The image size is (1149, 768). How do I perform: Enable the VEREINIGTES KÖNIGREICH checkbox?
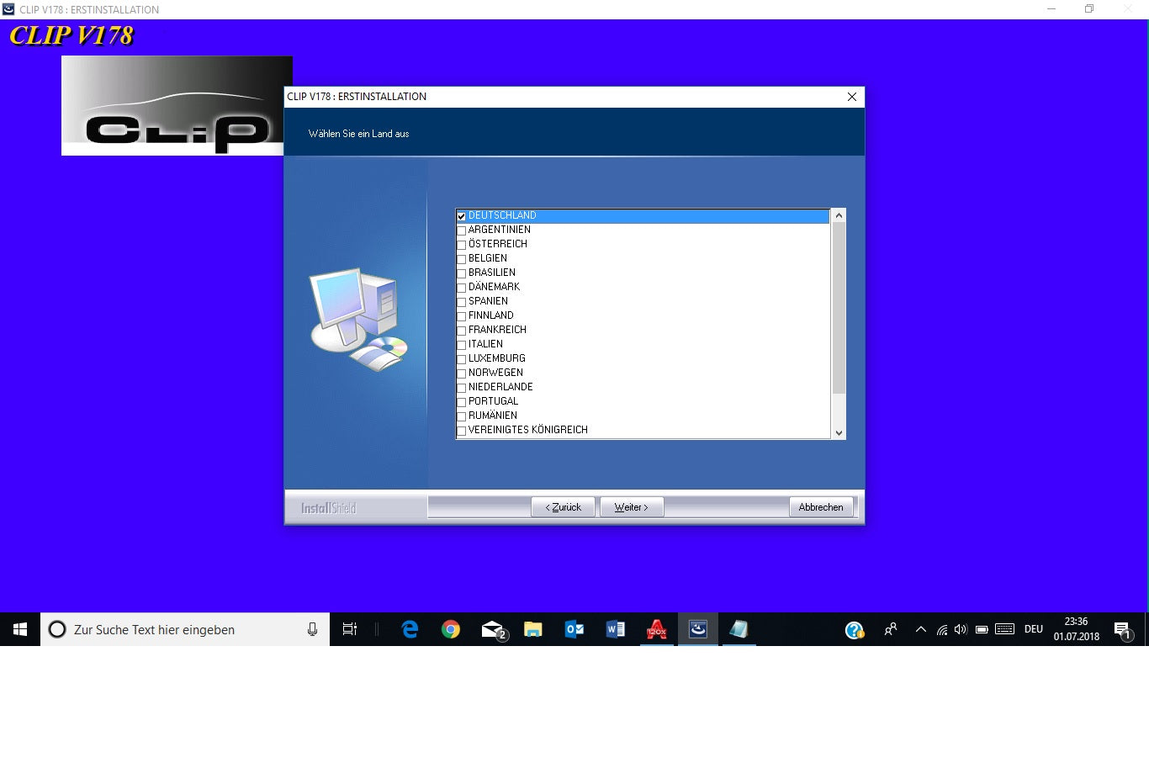(x=461, y=431)
